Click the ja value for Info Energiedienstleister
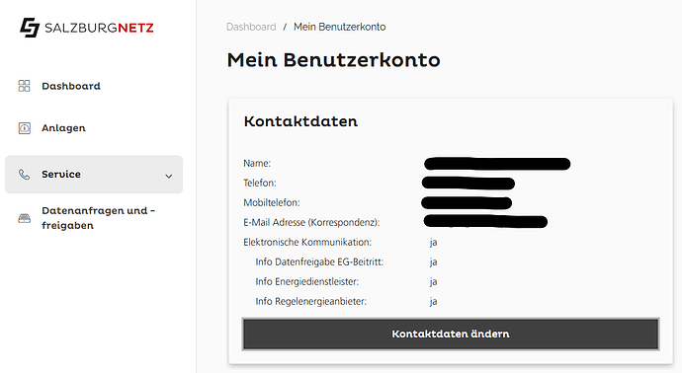This screenshot has height=373, width=682. (433, 282)
